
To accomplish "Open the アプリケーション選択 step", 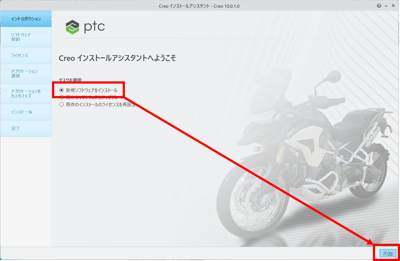I will [x=26, y=74].
